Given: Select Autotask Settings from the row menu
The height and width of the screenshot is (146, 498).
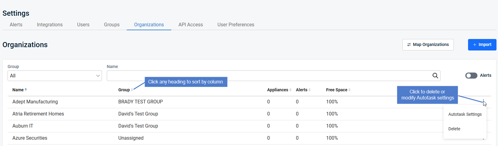Looking at the screenshot, I should tap(465, 114).
